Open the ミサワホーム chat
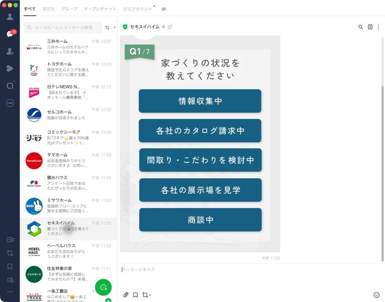This screenshot has height=302, width=385. (x=68, y=206)
